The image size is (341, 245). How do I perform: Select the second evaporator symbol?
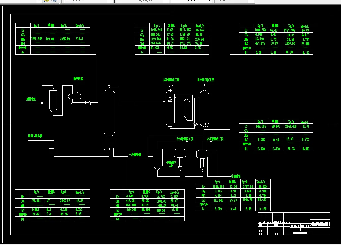click(203, 159)
